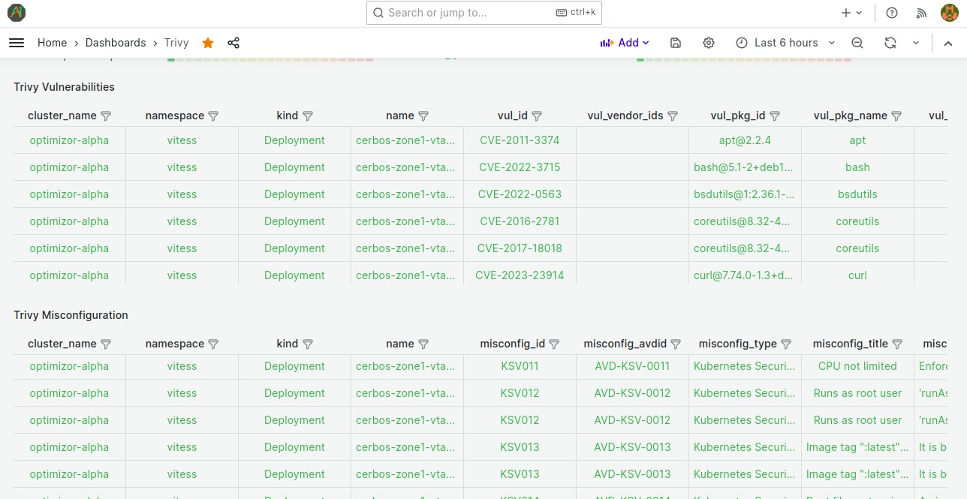Share dashboard via share icon
Screen dimensions: 967x499
pos(233,43)
